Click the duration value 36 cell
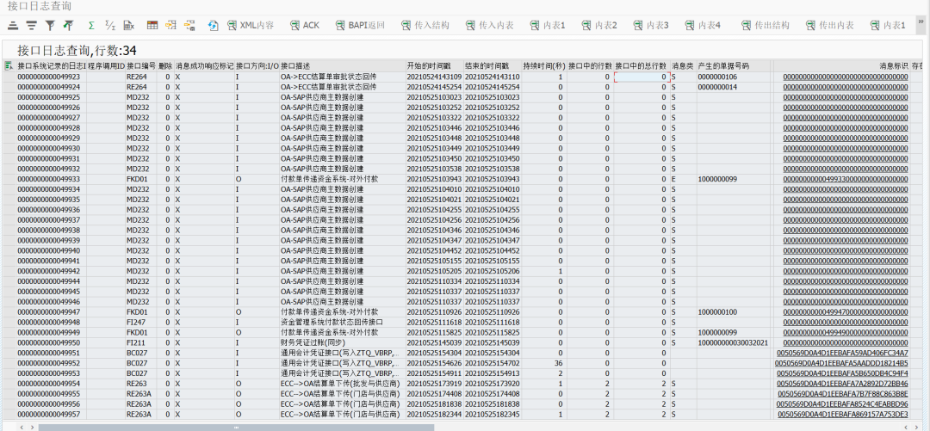 click(544, 363)
